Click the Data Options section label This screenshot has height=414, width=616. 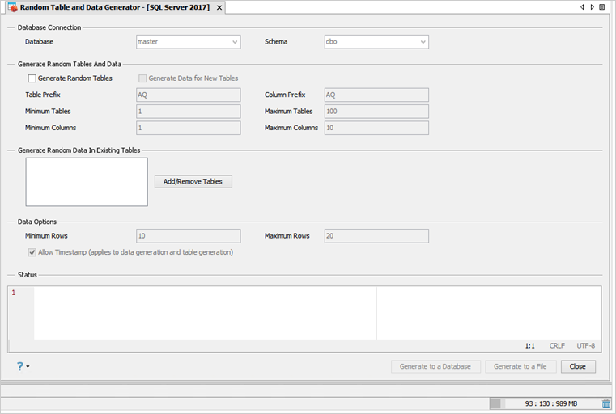37,222
